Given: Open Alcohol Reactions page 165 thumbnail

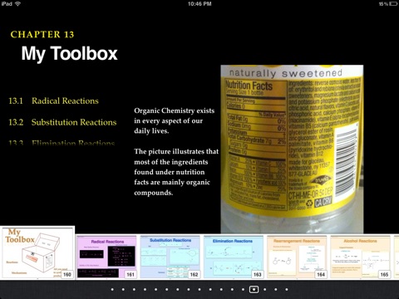Looking at the screenshot, I should 360,257.
